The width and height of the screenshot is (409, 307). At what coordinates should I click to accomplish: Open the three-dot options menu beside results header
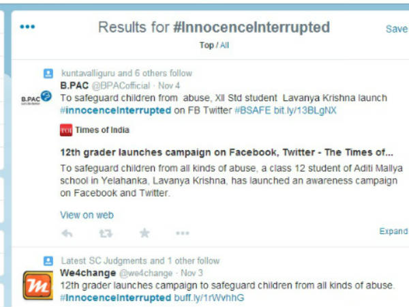[x=27, y=27]
